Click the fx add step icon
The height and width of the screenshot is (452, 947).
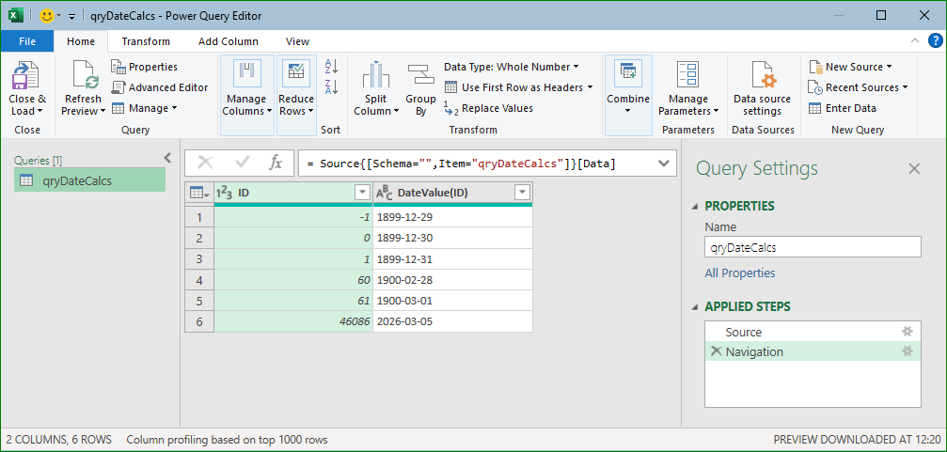pos(276,163)
